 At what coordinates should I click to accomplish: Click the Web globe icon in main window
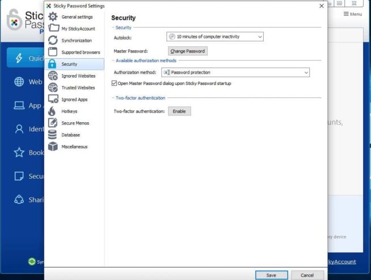[19, 81]
